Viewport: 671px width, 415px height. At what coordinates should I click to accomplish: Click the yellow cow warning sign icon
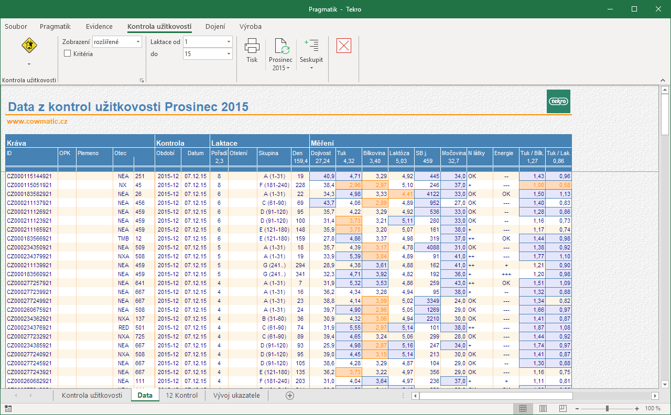tap(29, 46)
